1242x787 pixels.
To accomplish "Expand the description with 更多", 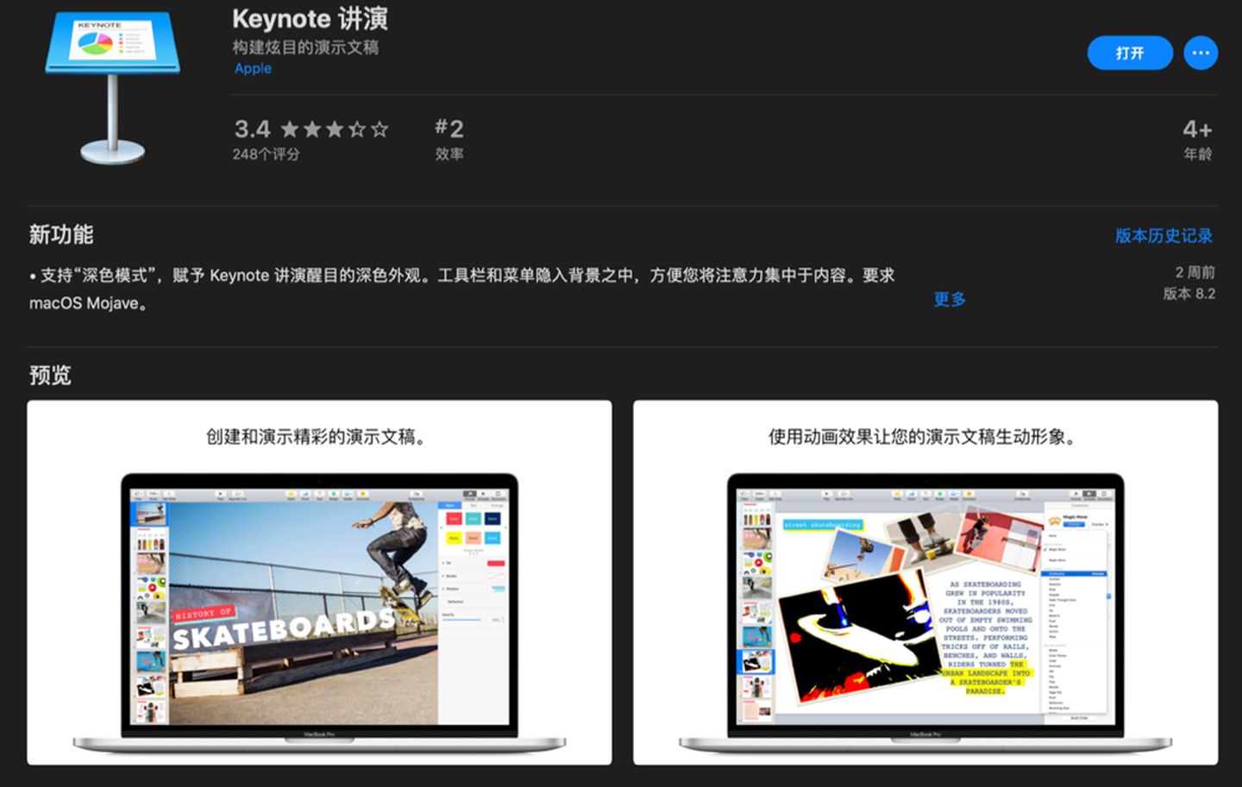I will pyautogui.click(x=950, y=299).
